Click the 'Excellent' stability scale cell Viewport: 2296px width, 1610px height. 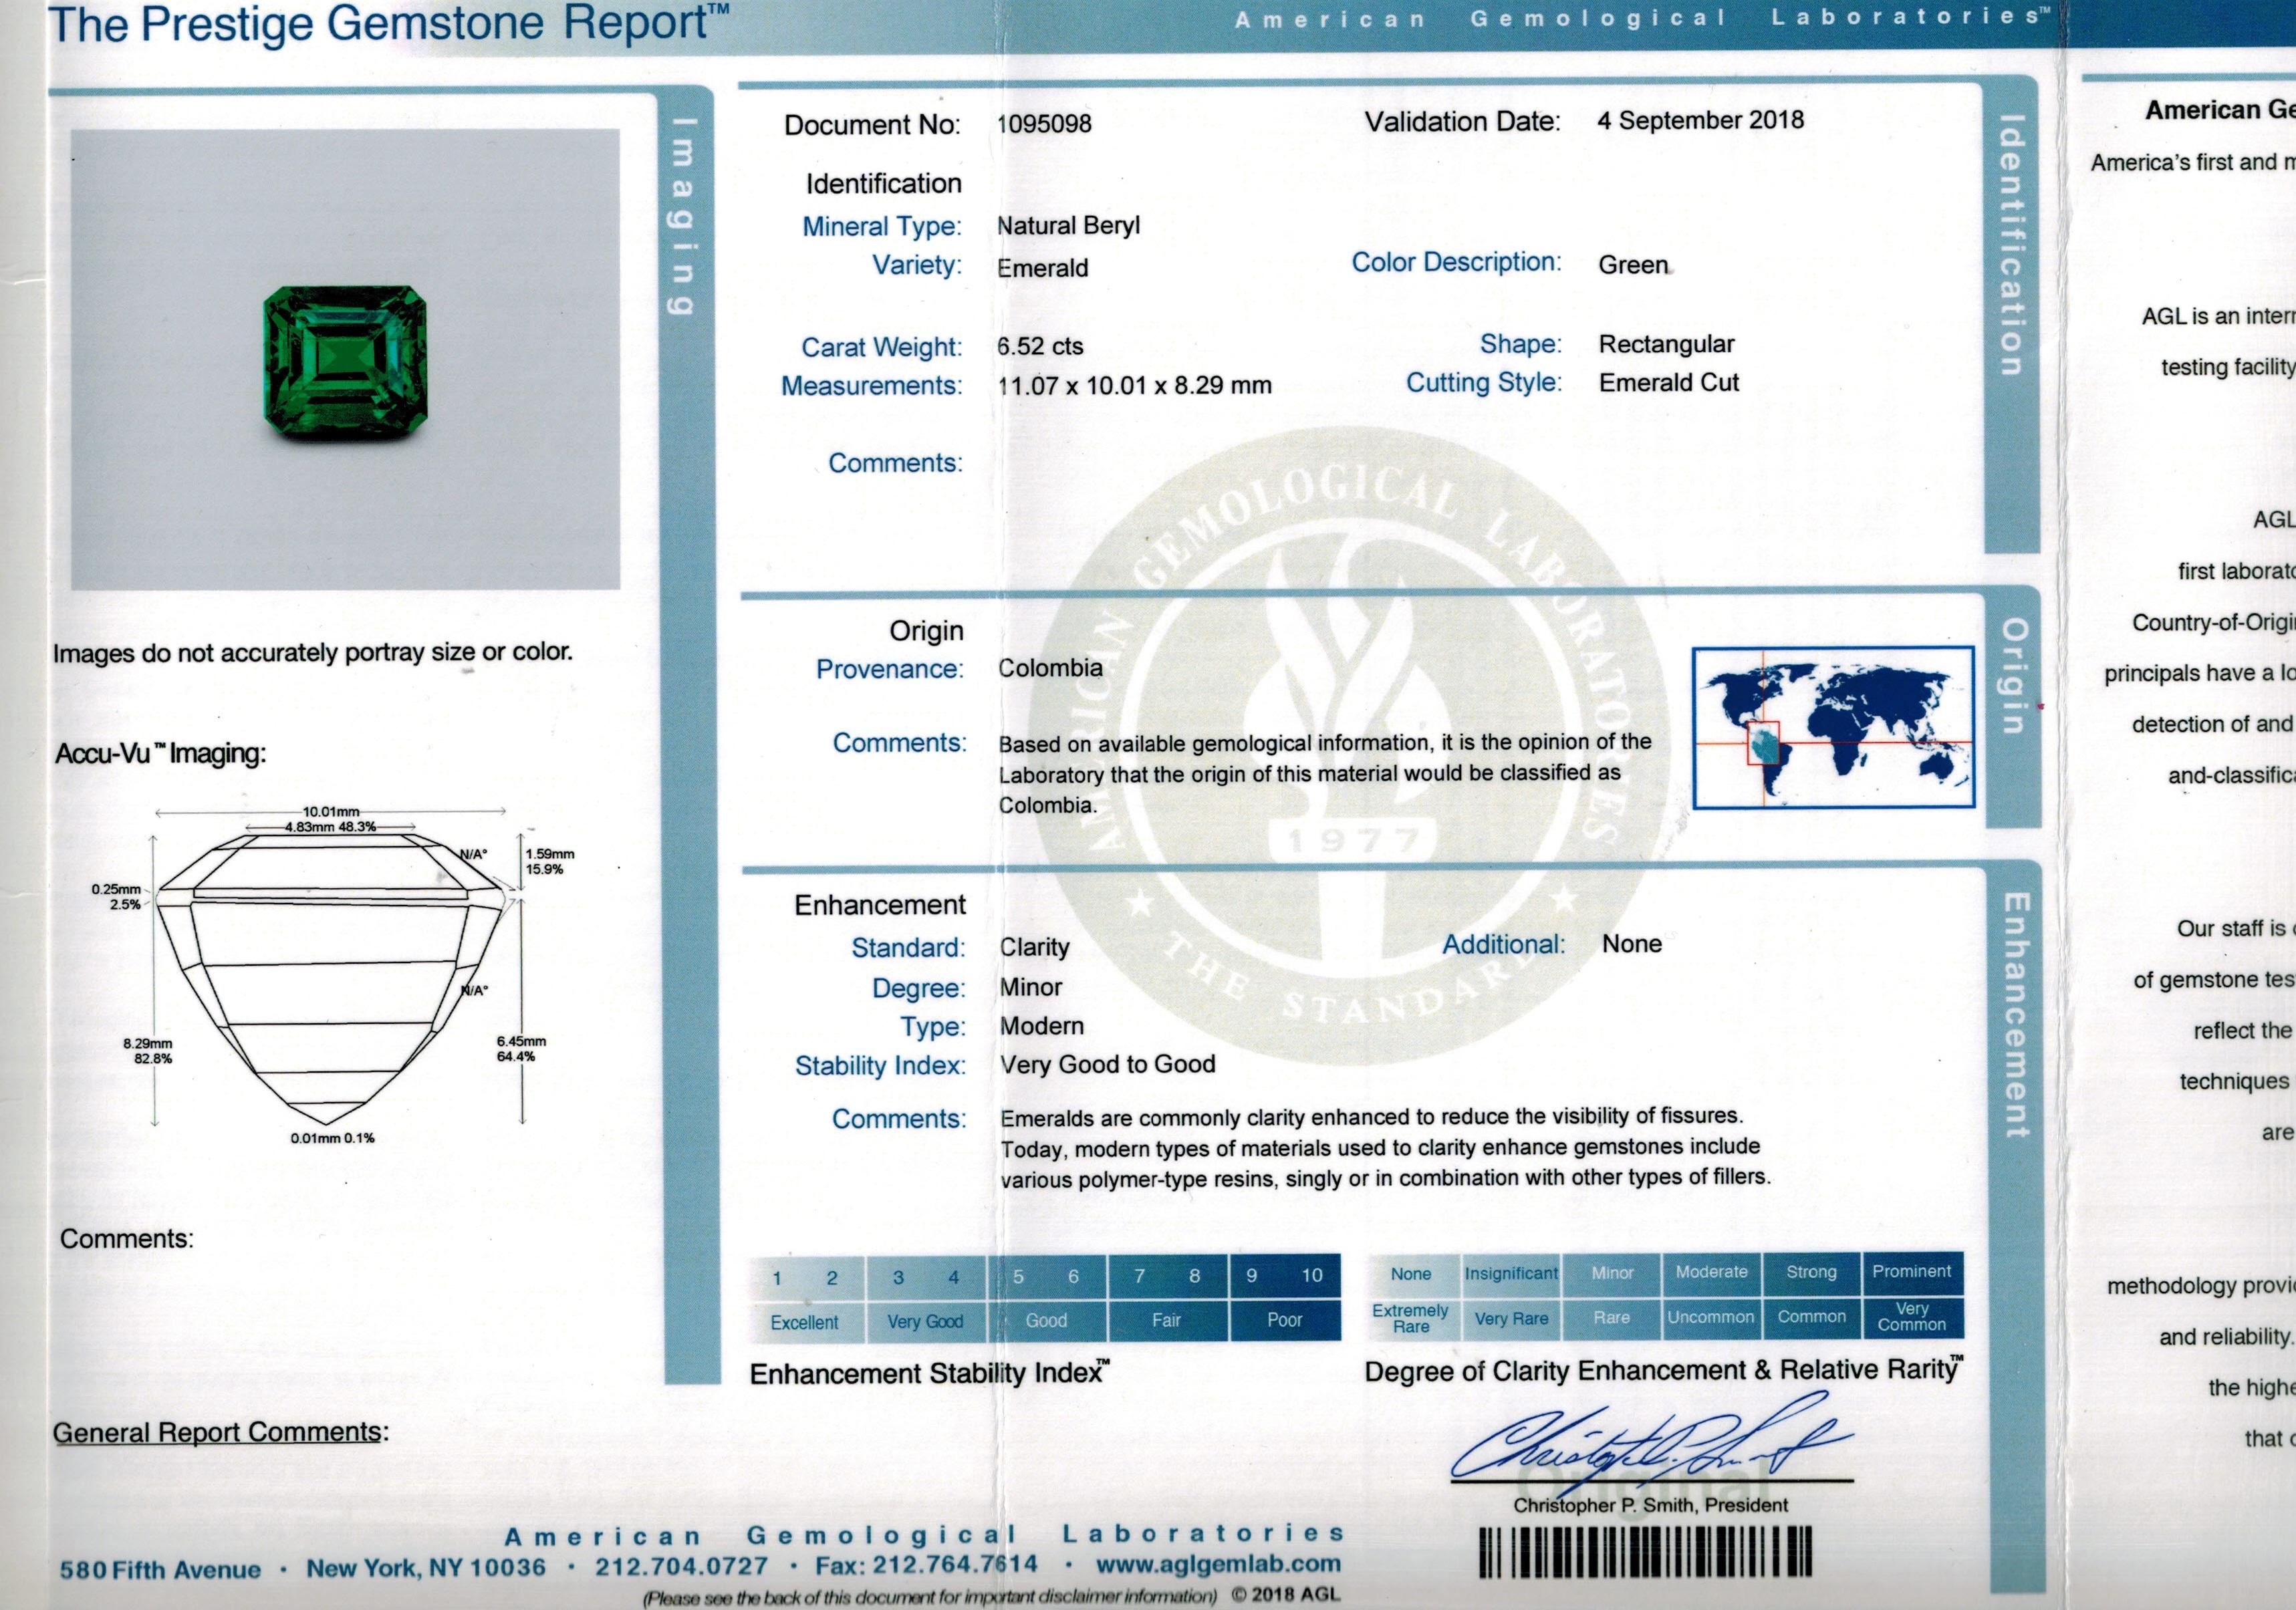(805, 1322)
